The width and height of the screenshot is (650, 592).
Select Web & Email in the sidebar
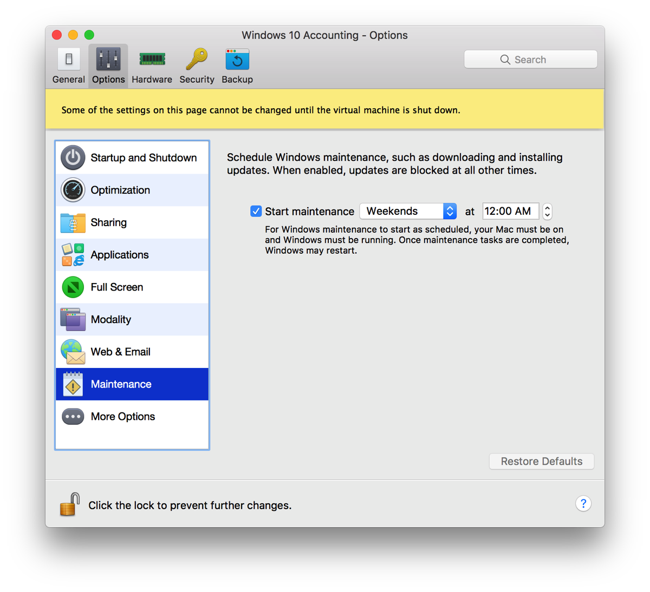(120, 352)
